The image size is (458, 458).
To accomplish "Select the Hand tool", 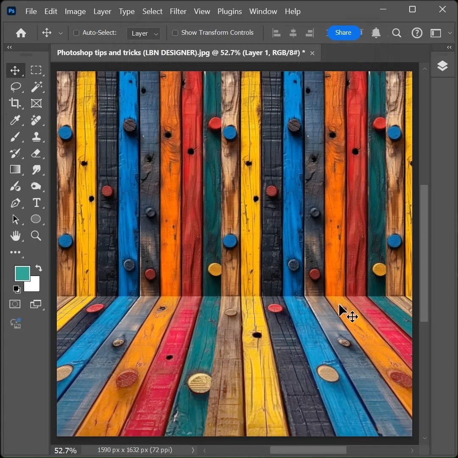I will click(15, 236).
